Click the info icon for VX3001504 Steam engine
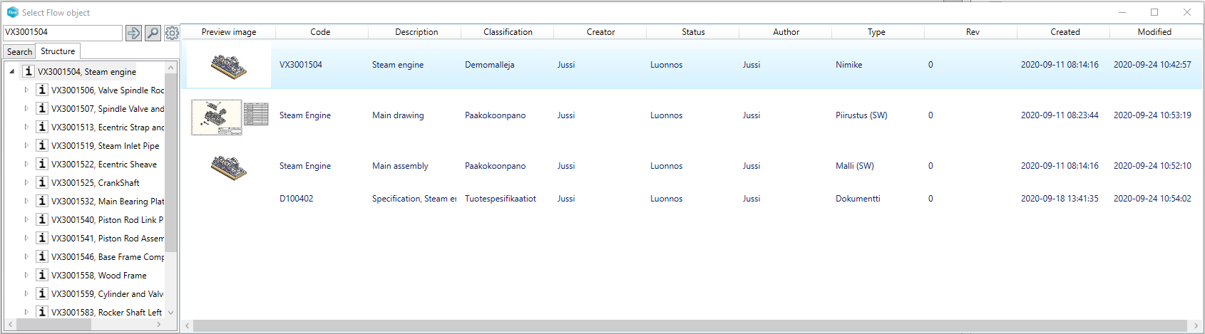 click(29, 71)
